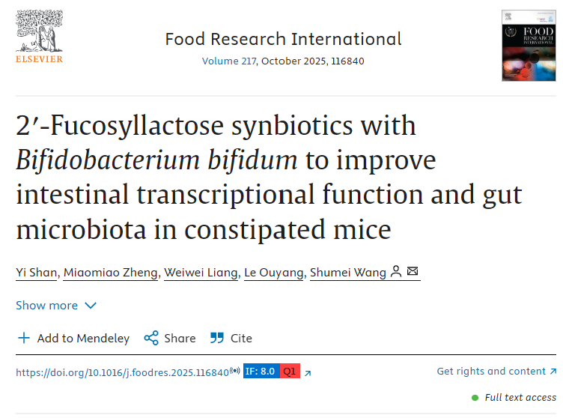The height and width of the screenshot is (418, 563).
Task: Open the Food Research International cover thumbnail
Action: tap(529, 46)
